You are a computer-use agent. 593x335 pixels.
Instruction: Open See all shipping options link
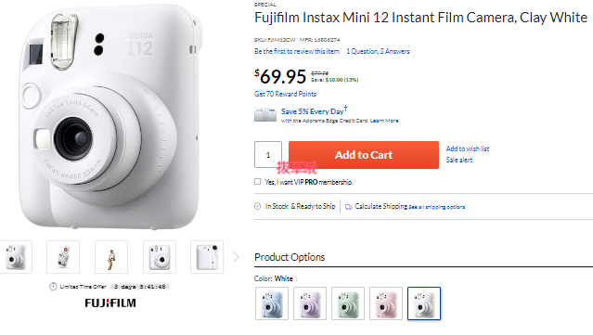(x=437, y=207)
